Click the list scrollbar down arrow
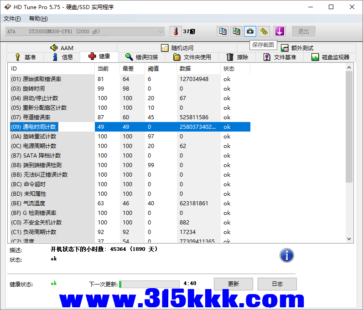The image size is (363, 310). 349,239
